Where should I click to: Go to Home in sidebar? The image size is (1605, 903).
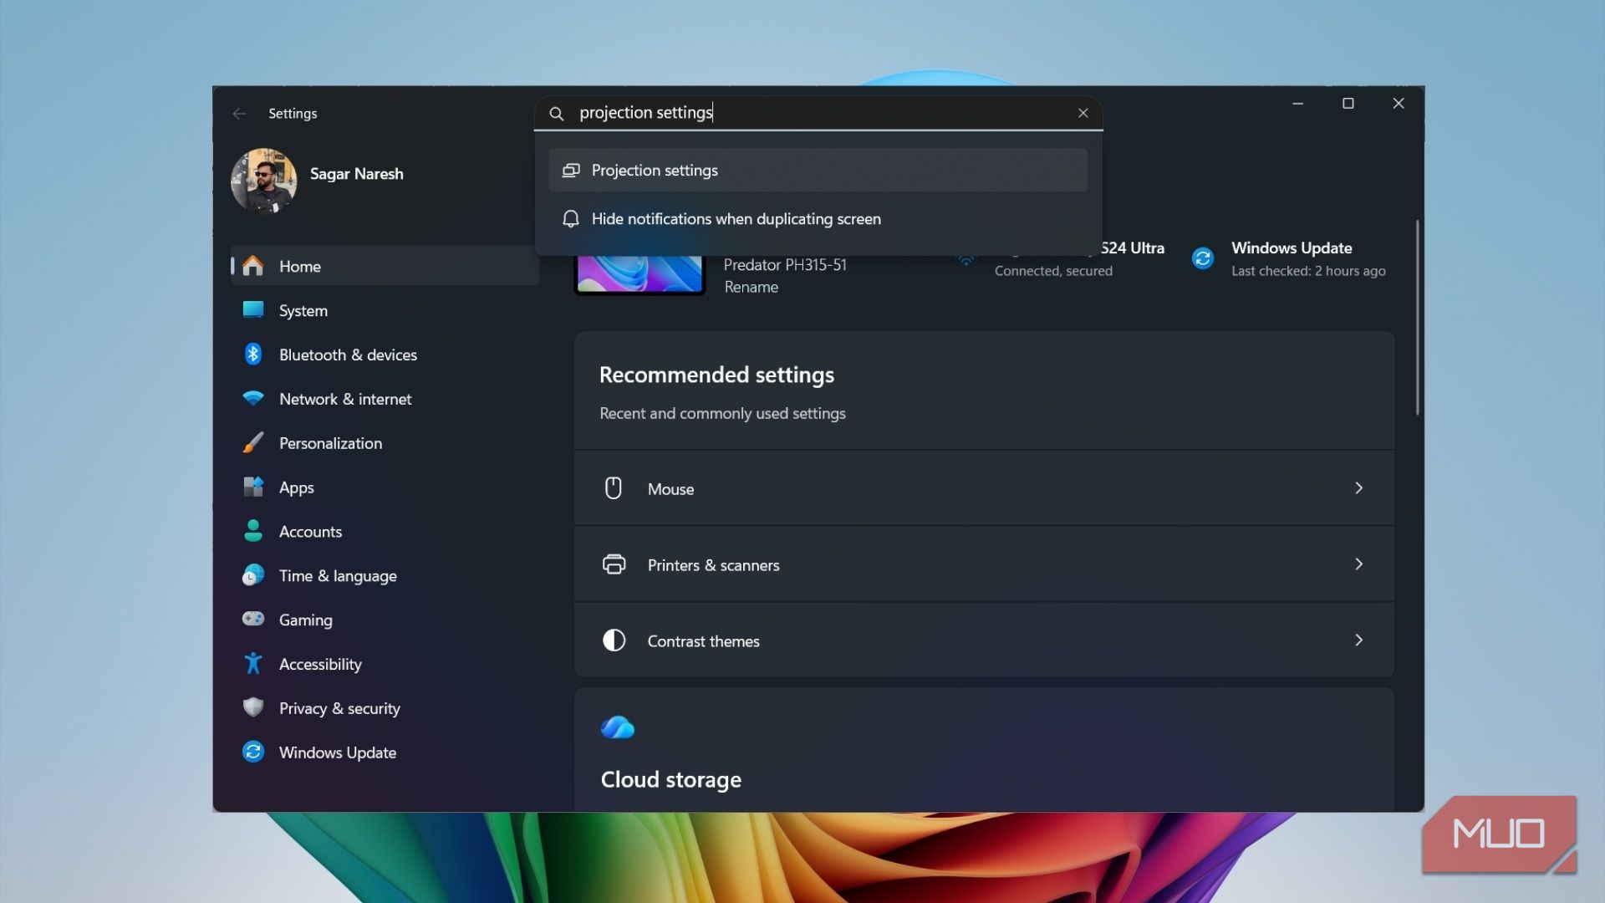click(x=385, y=266)
